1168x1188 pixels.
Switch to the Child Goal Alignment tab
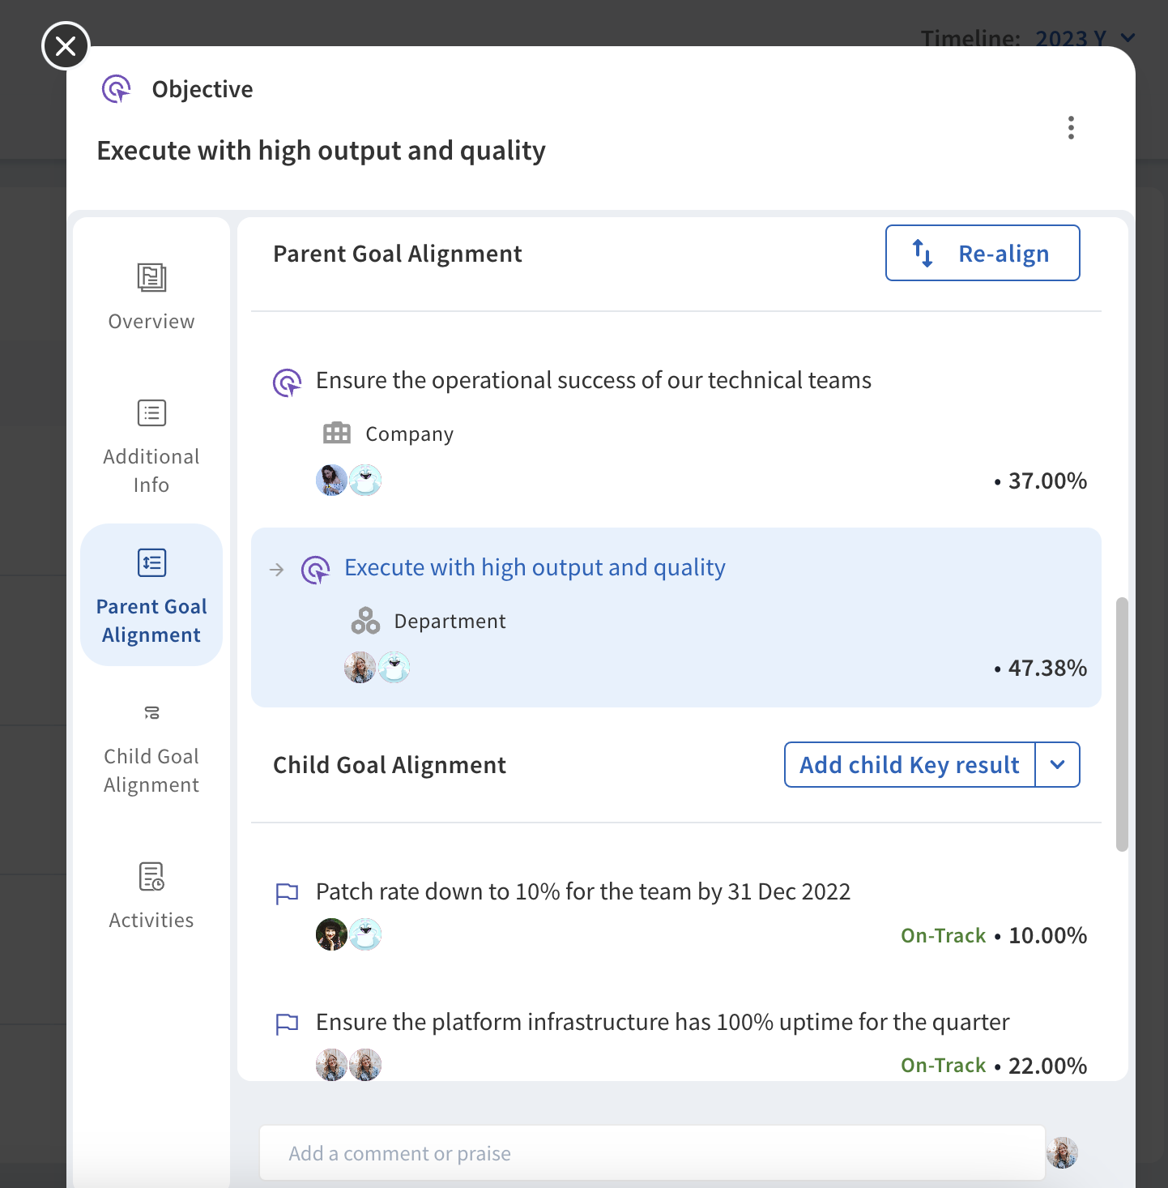coord(151,770)
